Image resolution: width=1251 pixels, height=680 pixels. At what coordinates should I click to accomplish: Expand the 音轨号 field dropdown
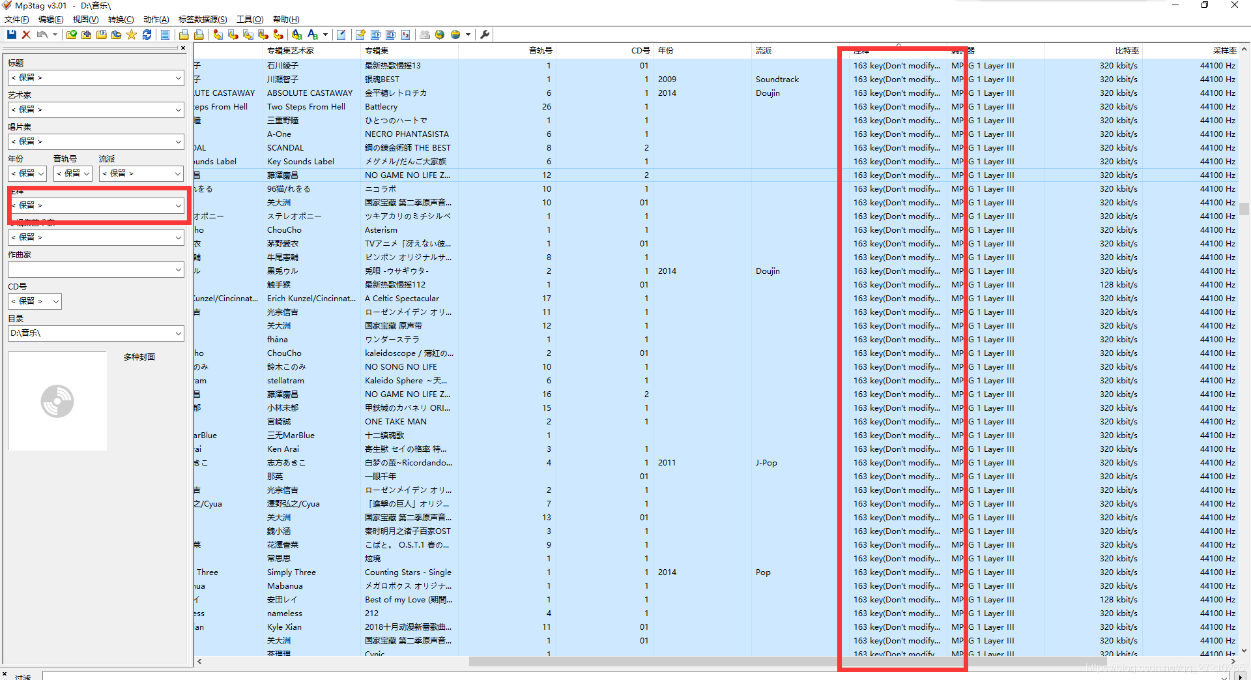tap(87, 173)
